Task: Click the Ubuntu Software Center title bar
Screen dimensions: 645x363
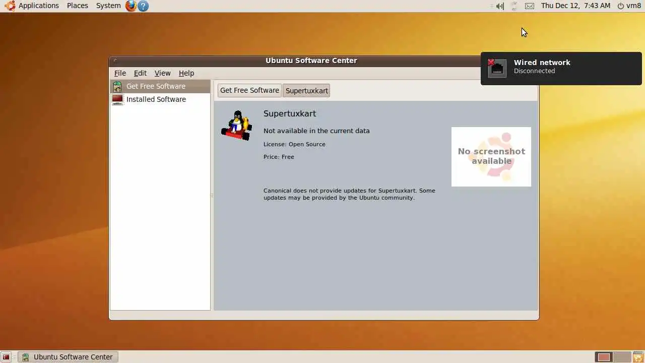Action: pos(311,60)
